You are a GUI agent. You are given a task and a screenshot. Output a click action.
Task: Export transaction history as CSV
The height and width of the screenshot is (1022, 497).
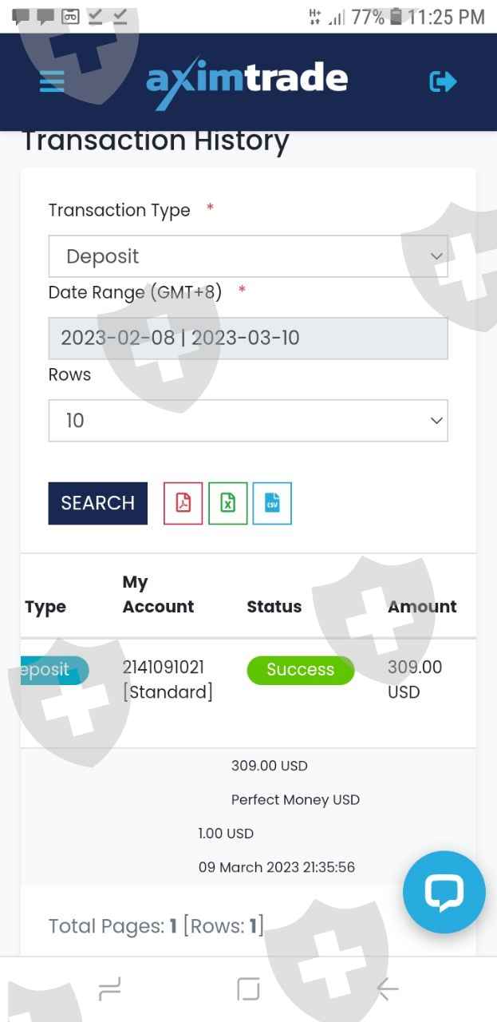pos(272,503)
